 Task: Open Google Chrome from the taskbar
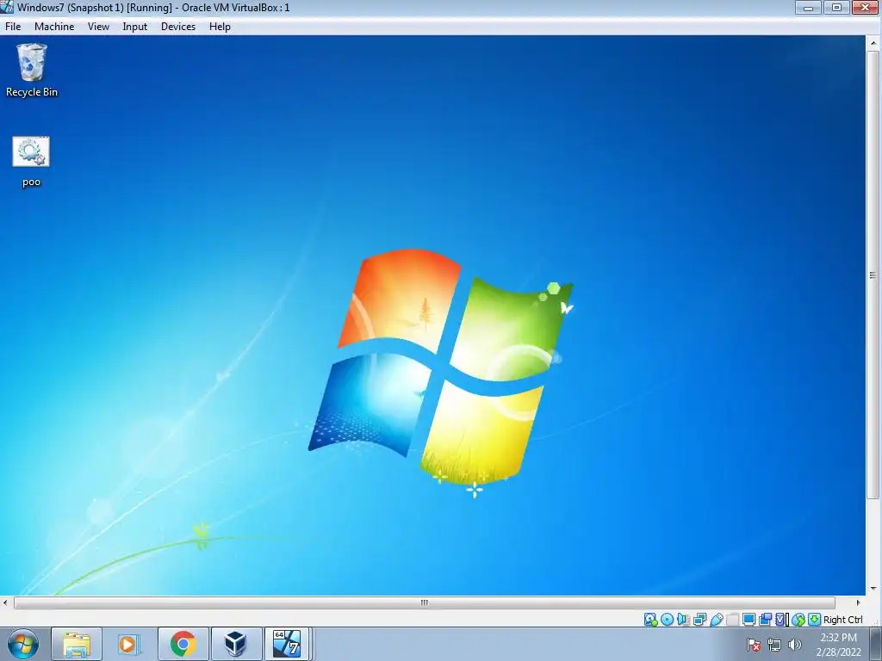pyautogui.click(x=183, y=644)
